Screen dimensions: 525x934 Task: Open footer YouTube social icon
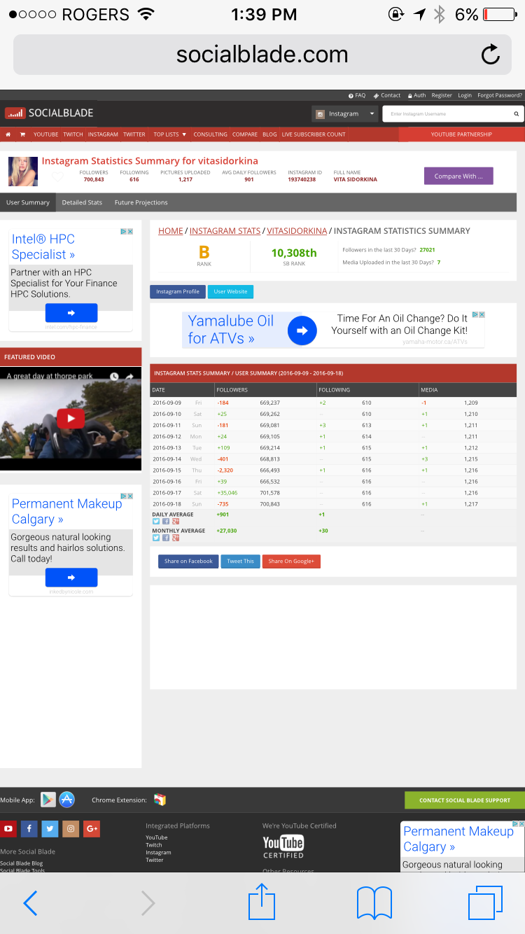pos(8,829)
